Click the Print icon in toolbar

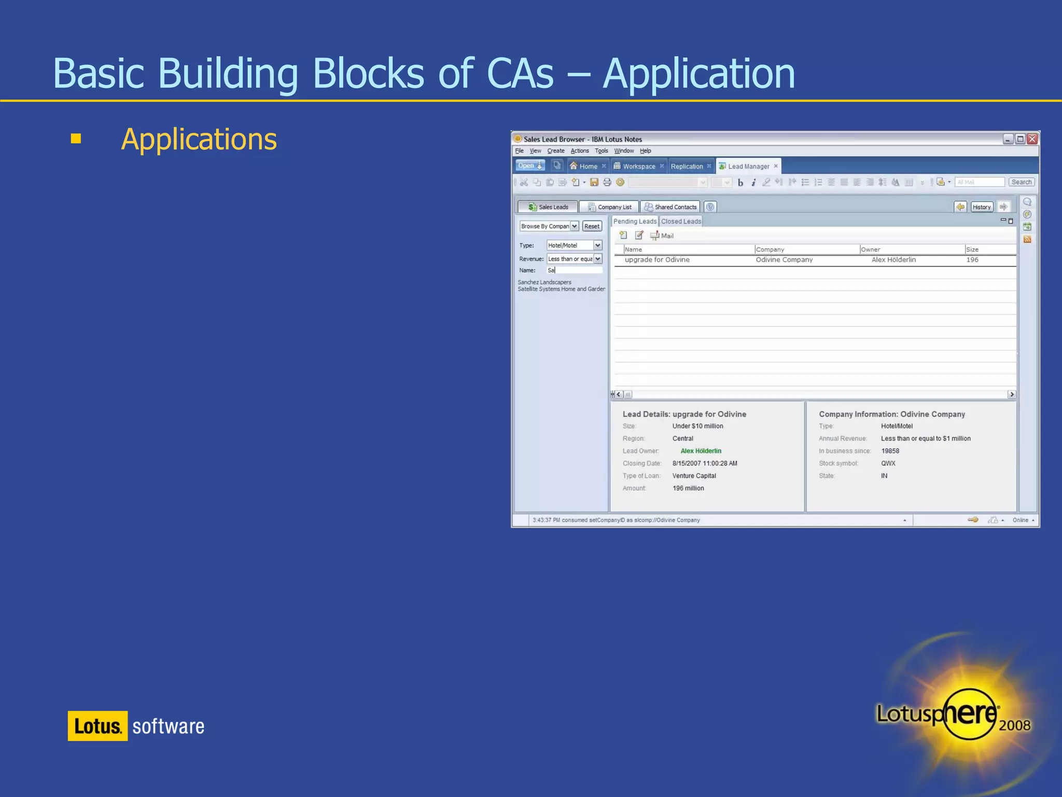click(607, 182)
